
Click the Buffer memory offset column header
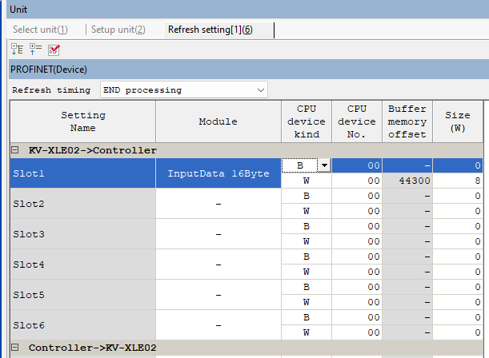(x=407, y=121)
